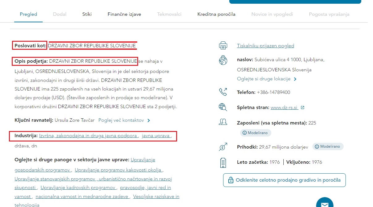Open Vesoljske raziskave in tehnologija link

(156, 196)
